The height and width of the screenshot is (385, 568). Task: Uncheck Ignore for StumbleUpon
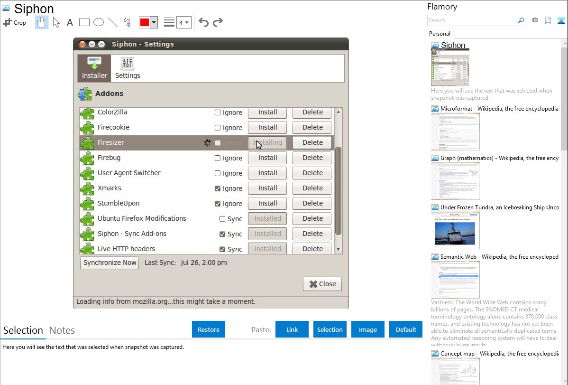(217, 204)
